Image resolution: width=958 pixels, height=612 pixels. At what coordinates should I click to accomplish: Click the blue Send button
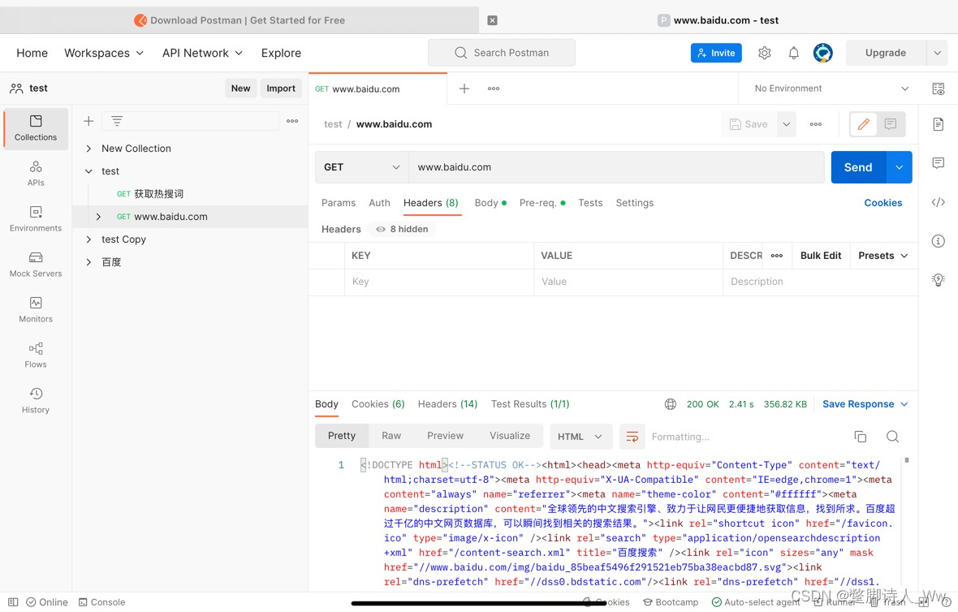858,167
